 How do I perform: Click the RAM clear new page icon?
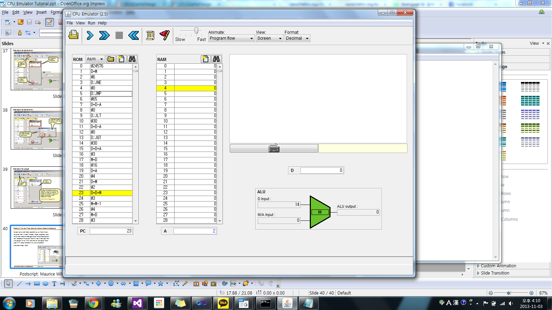pyautogui.click(x=206, y=59)
